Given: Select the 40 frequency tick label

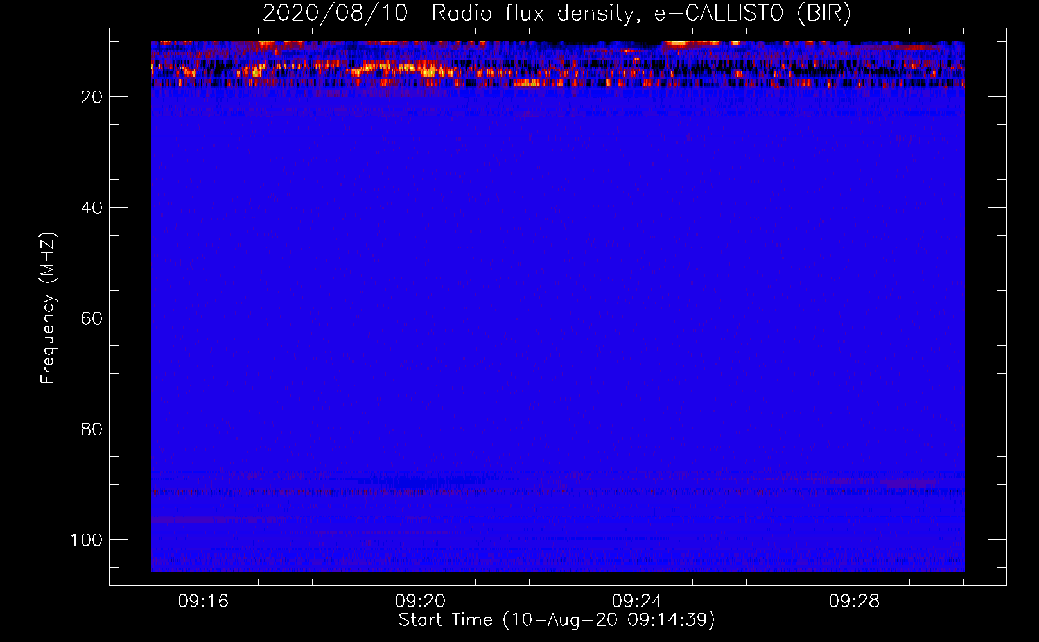Looking at the screenshot, I should [x=92, y=207].
